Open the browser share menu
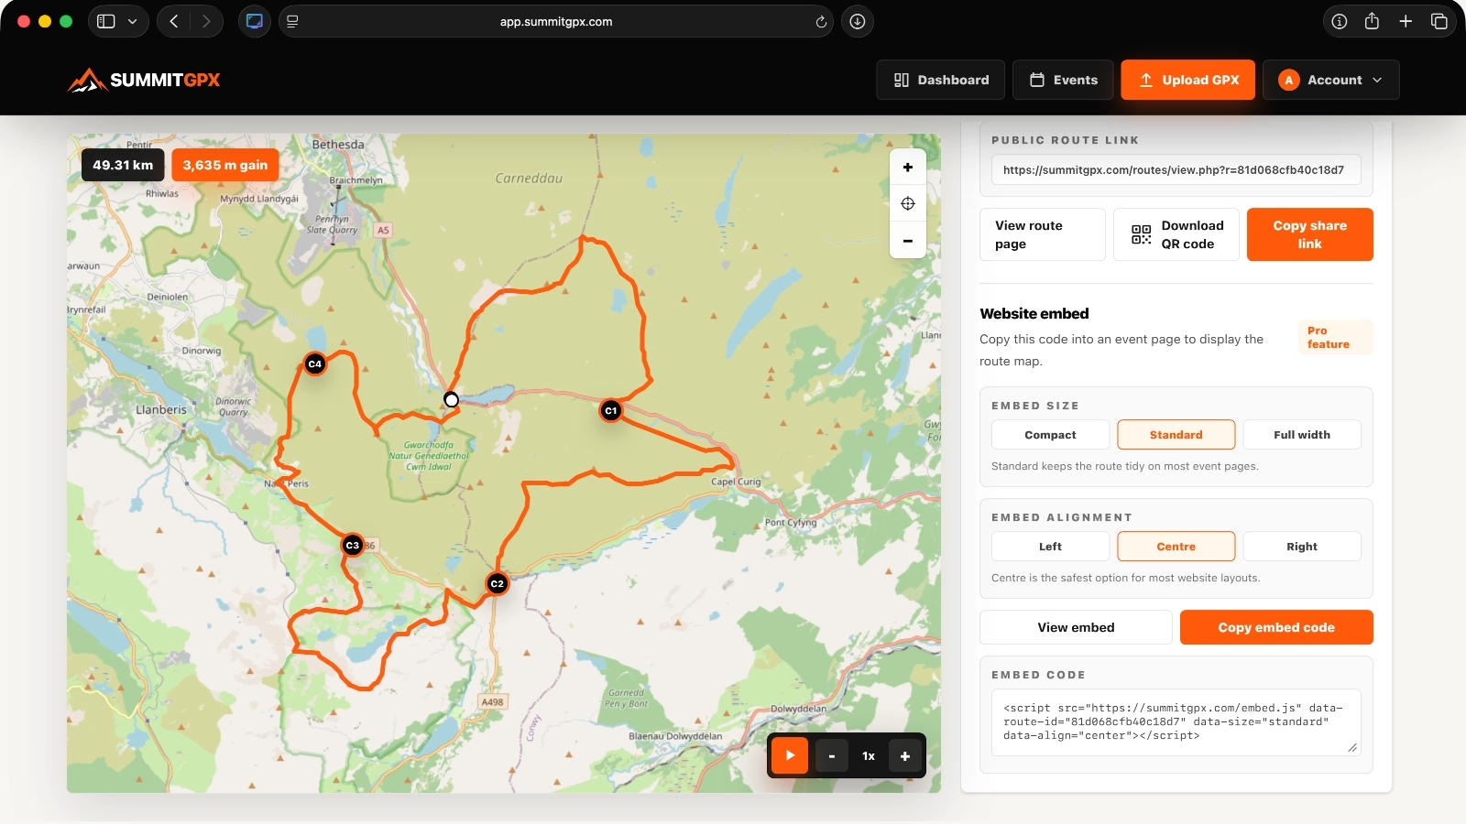The image size is (1466, 824). pos(1372,21)
